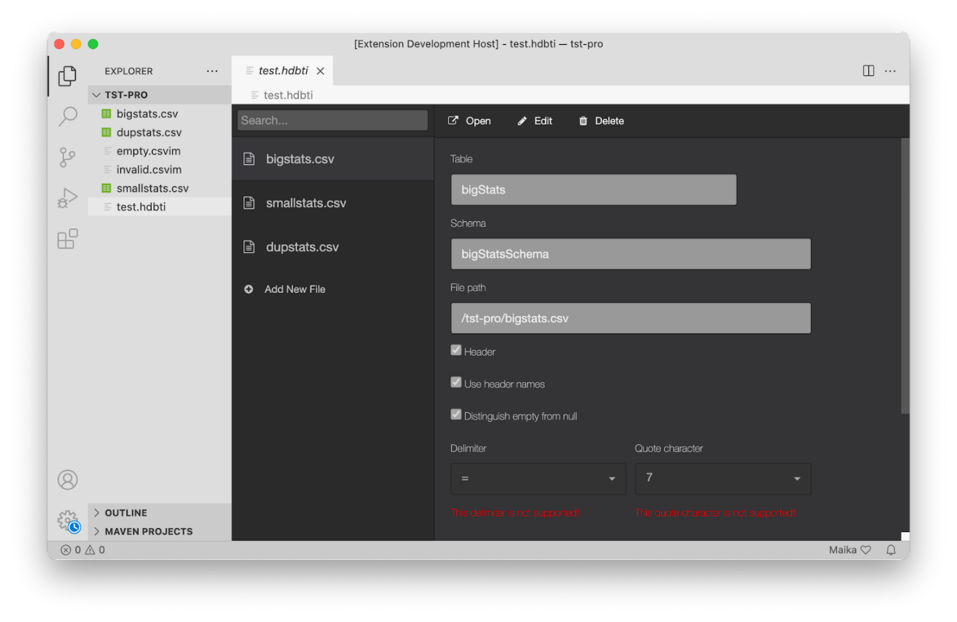This screenshot has height=622, width=957.
Task: Click the Edit pencil icon
Action: pos(522,121)
